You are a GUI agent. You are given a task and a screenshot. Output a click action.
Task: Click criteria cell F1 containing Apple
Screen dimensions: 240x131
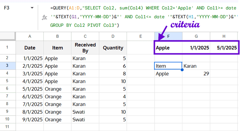[168, 48]
